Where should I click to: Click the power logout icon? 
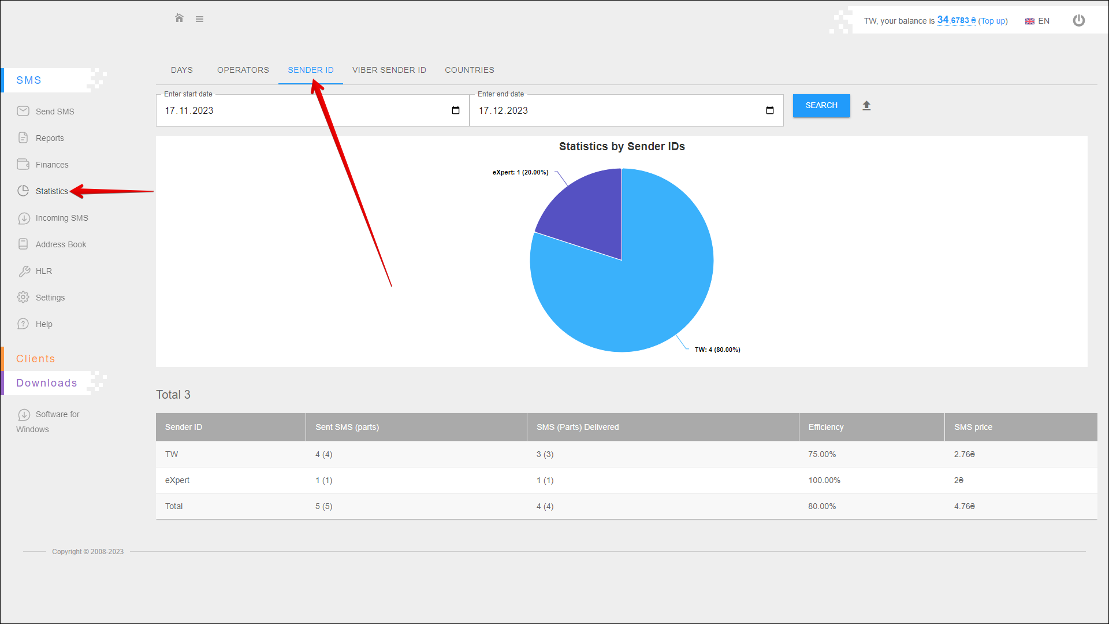(1078, 21)
